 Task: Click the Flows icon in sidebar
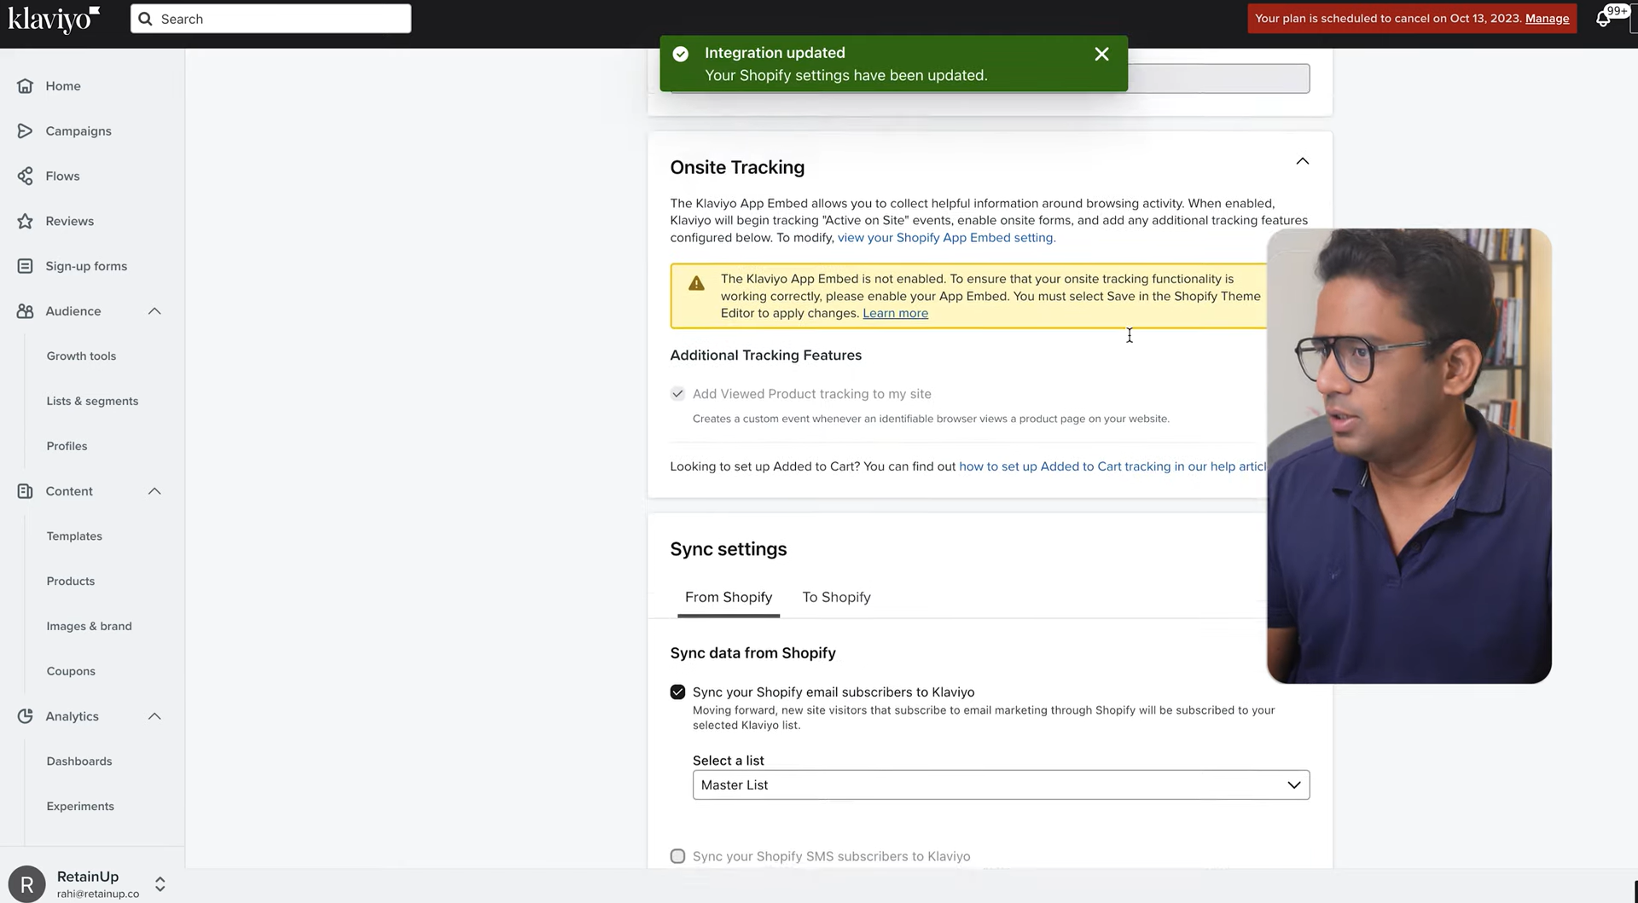(x=26, y=176)
